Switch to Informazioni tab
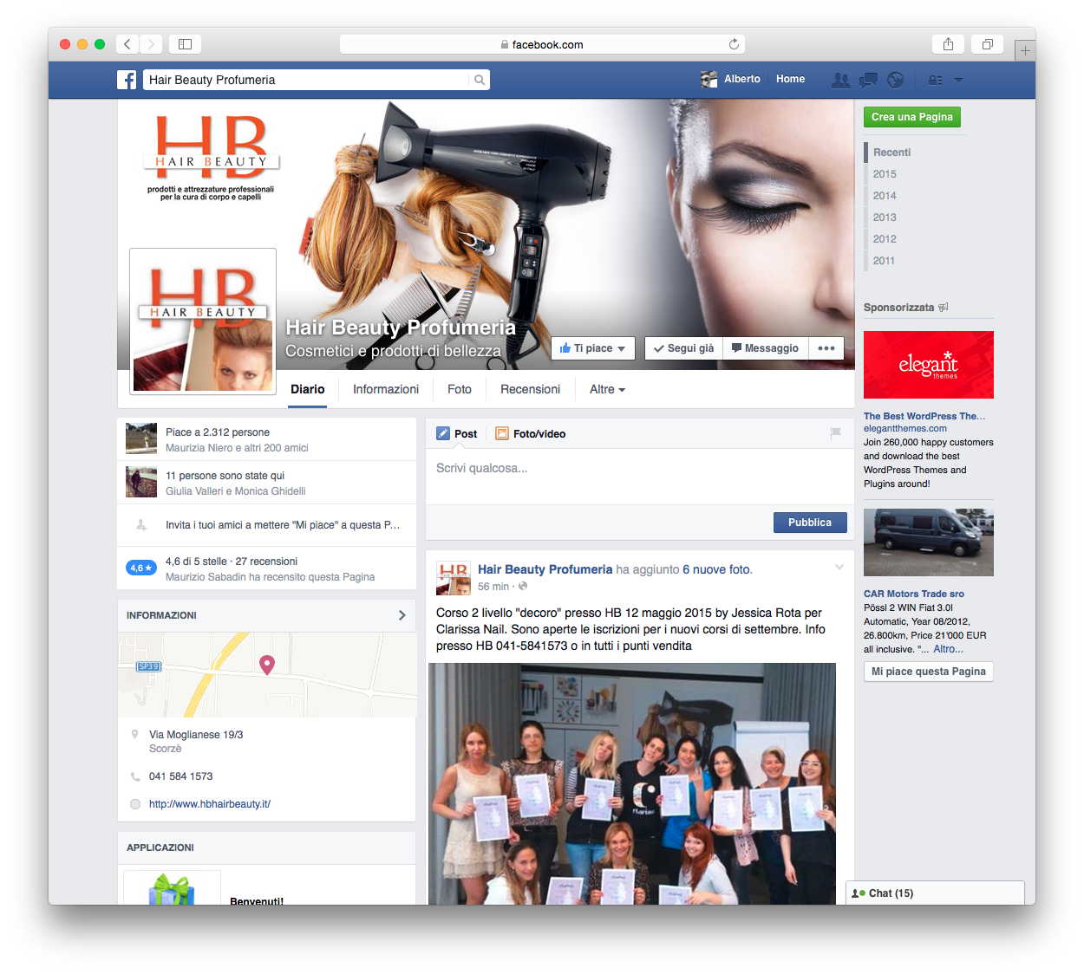1084x974 pixels. click(x=386, y=390)
